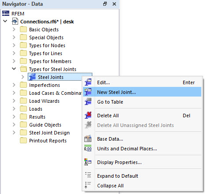Click the Imperfections folder icon
This screenshot has height=194, width=207.
coord(23,85)
